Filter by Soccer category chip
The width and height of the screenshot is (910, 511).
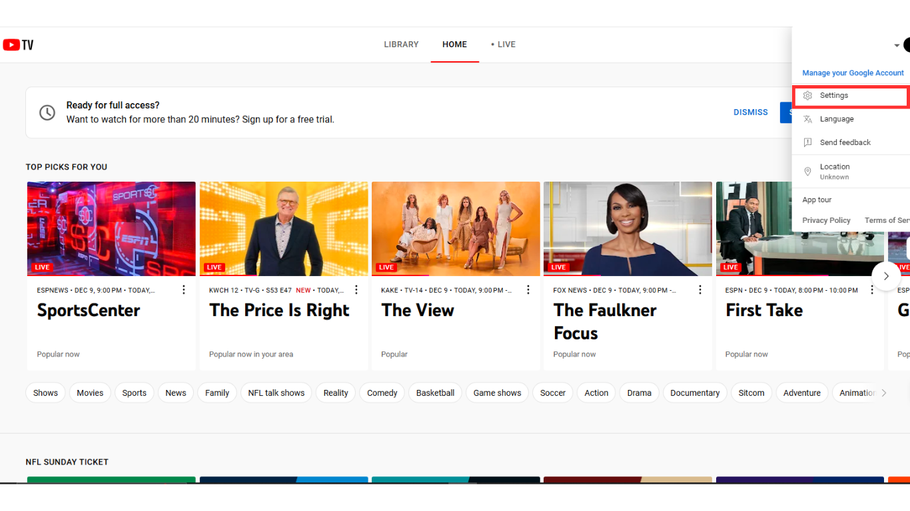click(x=553, y=393)
